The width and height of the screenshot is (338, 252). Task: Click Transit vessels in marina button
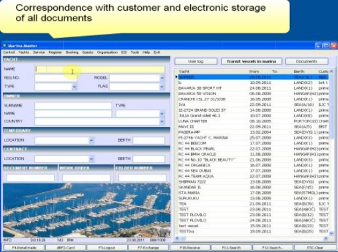252,61
